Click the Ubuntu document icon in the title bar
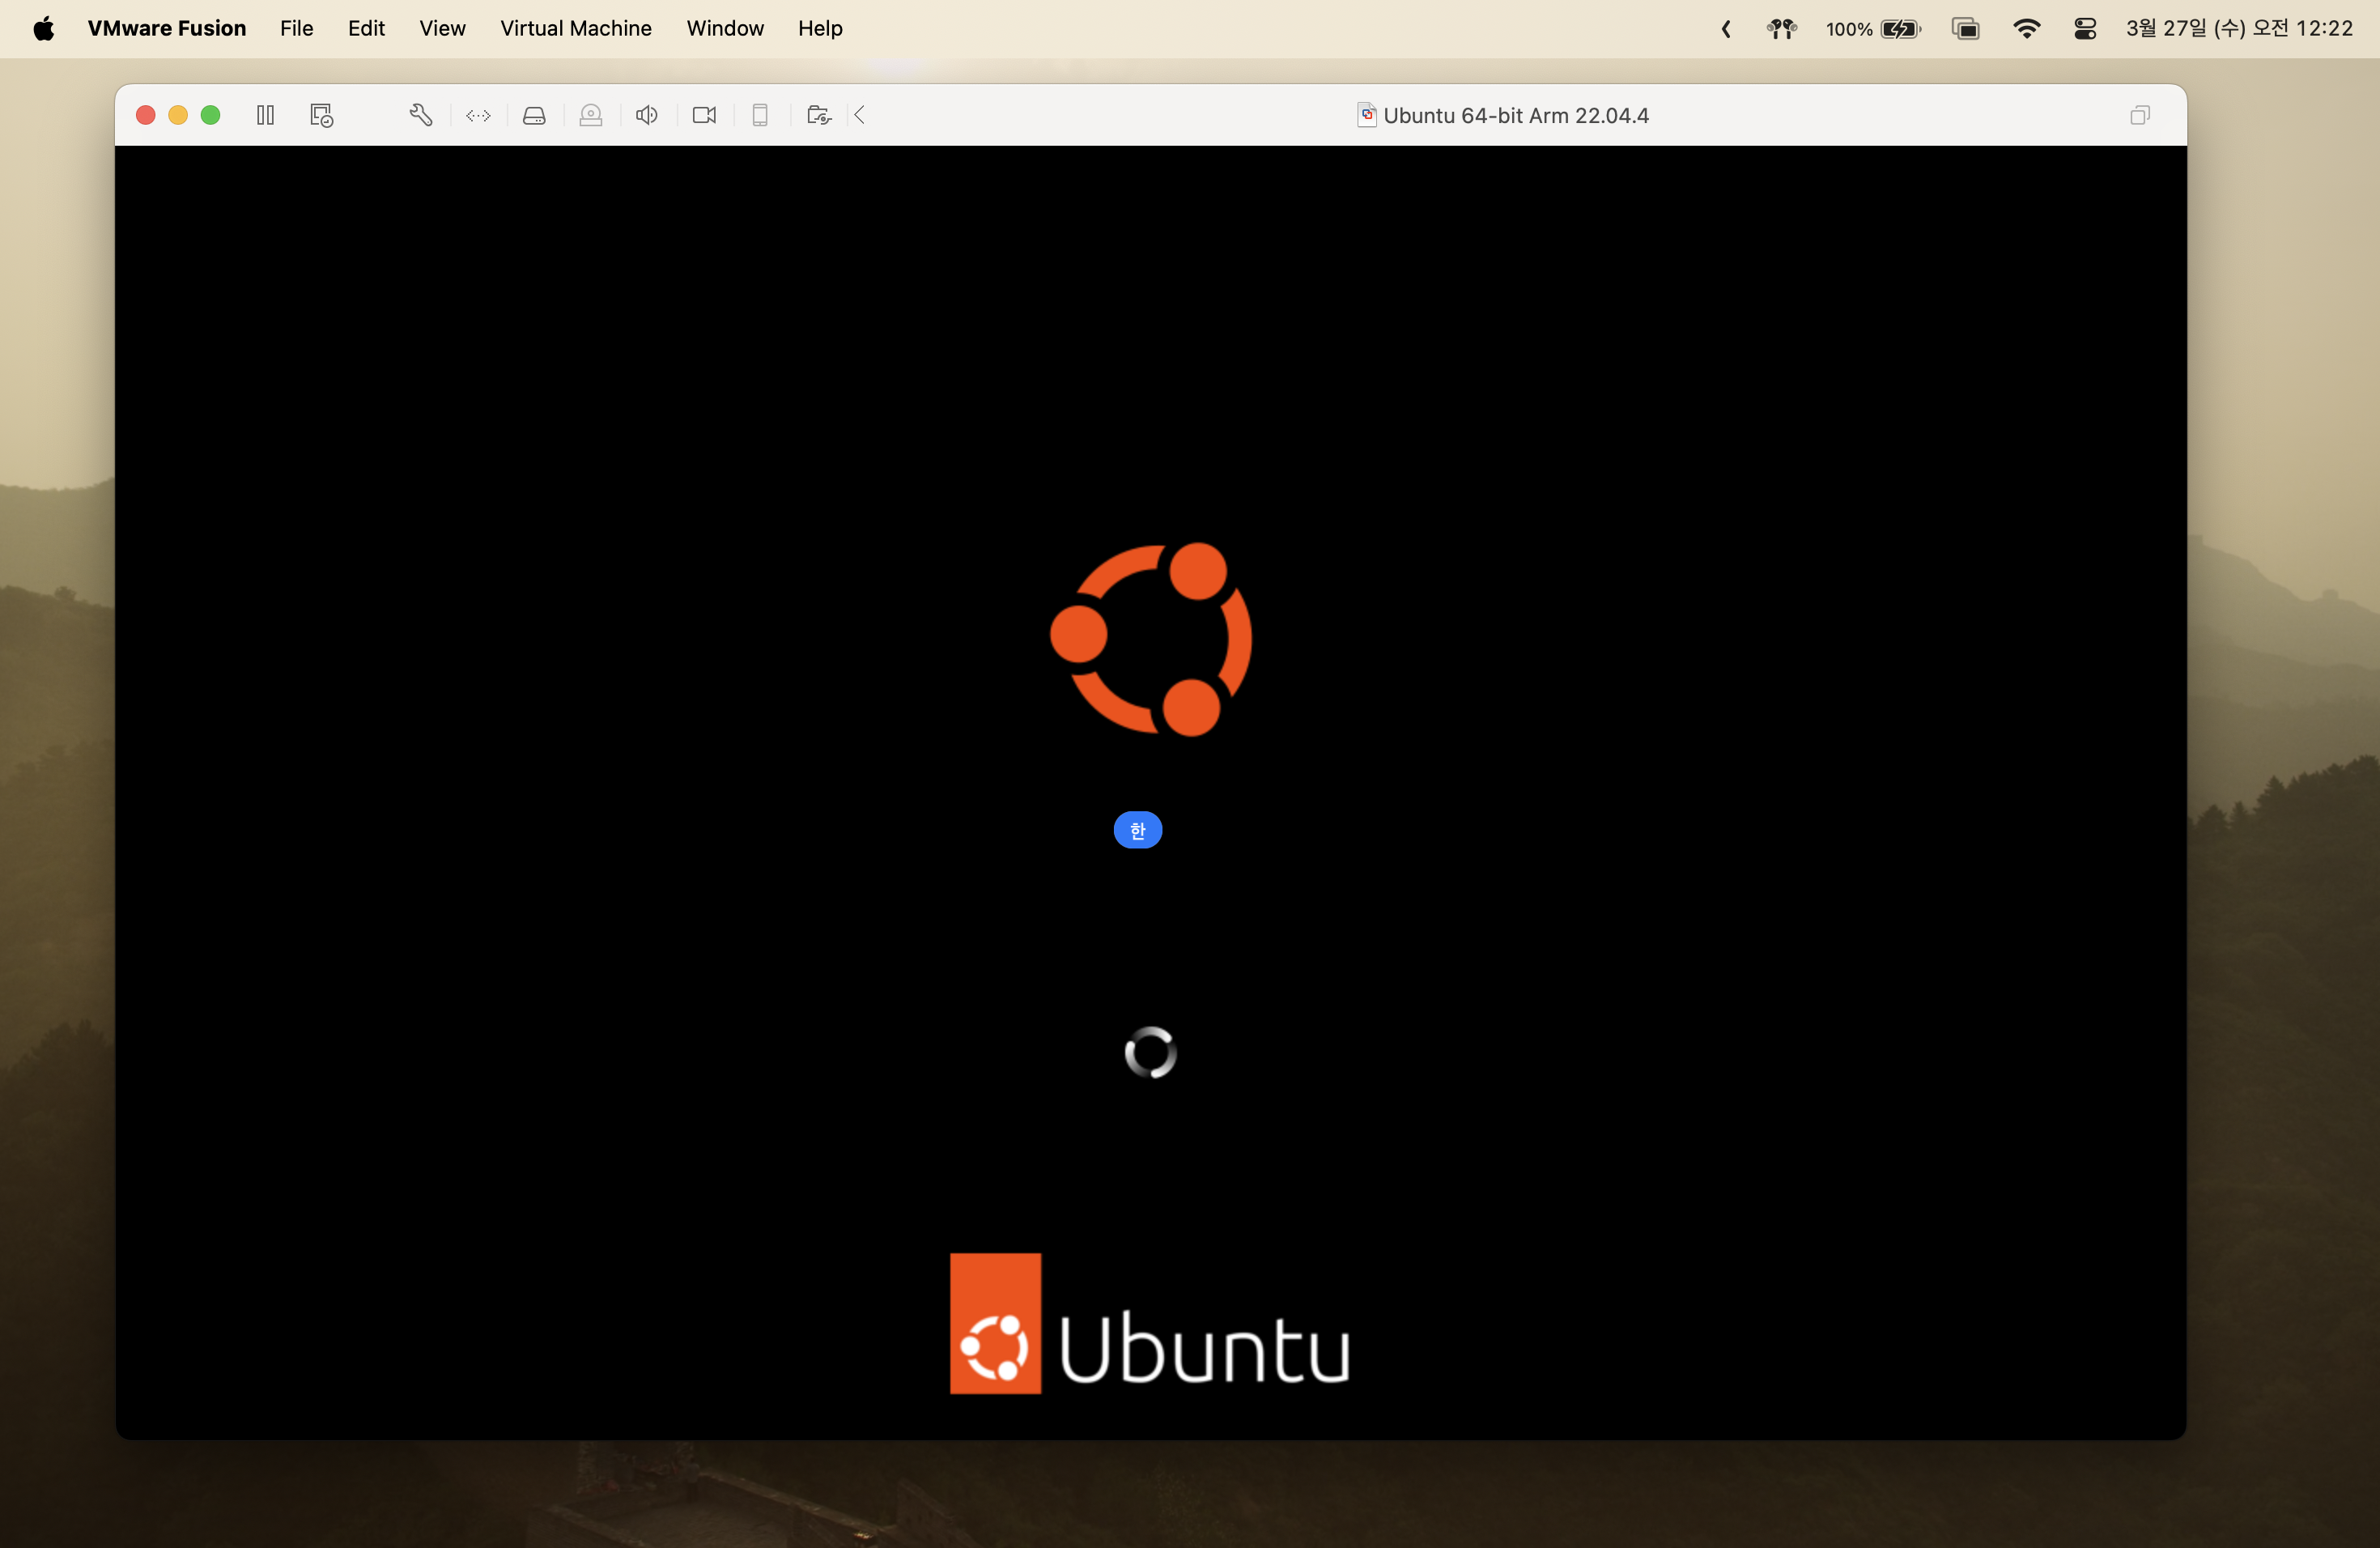Image resolution: width=2380 pixels, height=1548 pixels. (1366, 115)
